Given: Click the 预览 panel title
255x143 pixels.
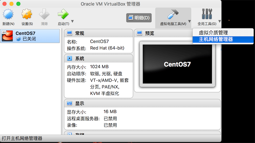Looking at the screenshot, I should click(149, 34).
